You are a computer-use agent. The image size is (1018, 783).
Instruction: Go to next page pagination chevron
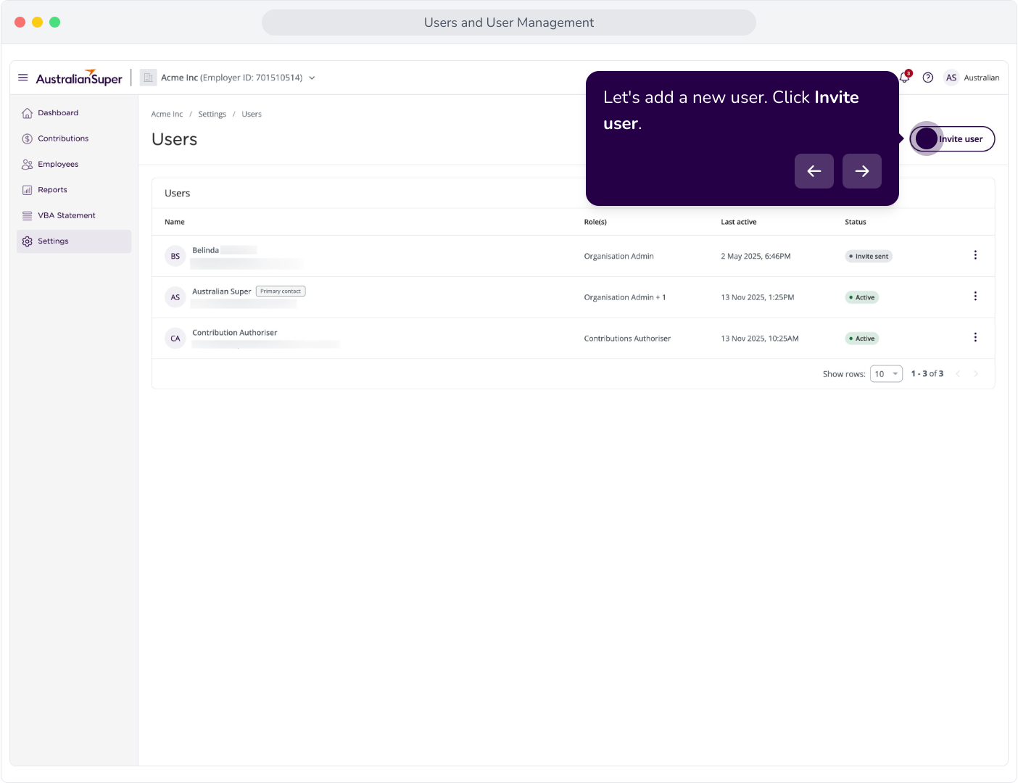coord(976,374)
